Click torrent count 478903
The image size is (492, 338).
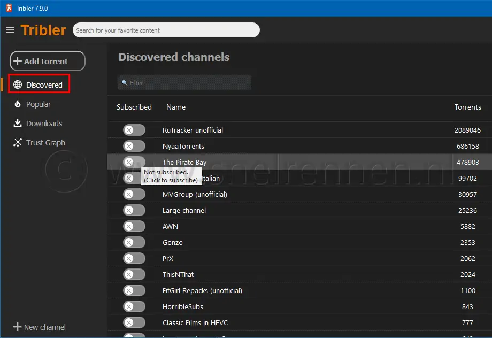click(467, 162)
